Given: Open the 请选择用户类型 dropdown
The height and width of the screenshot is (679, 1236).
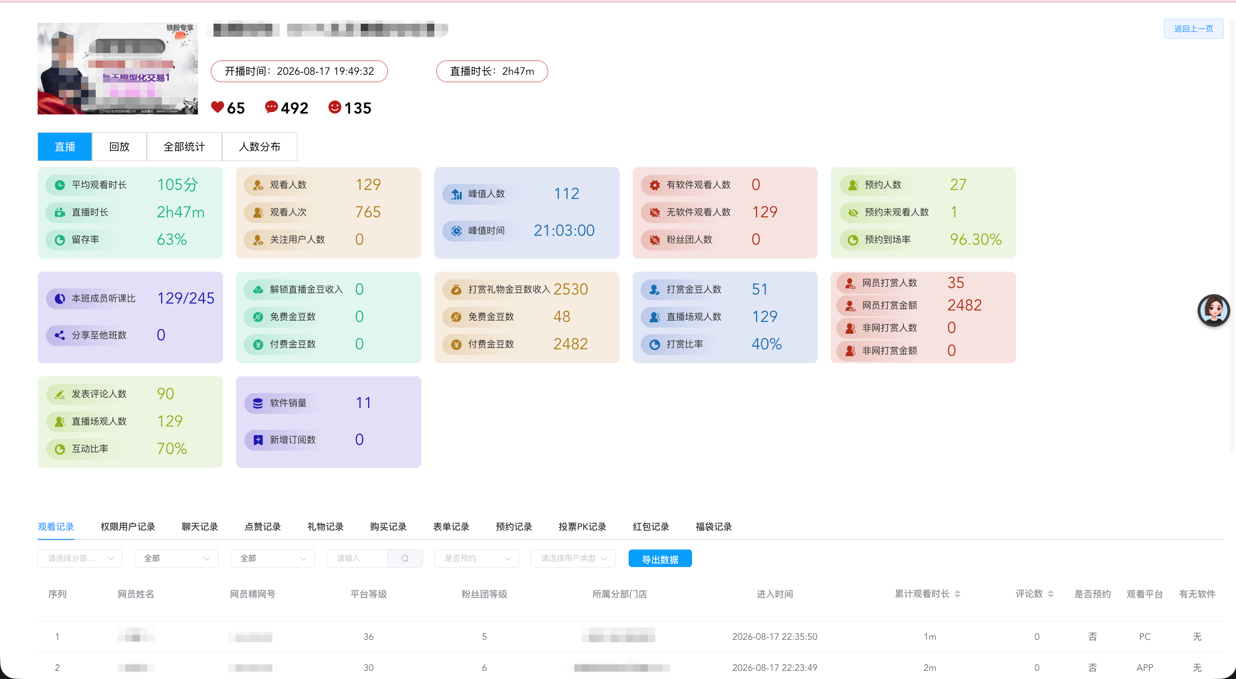Looking at the screenshot, I should [x=573, y=558].
